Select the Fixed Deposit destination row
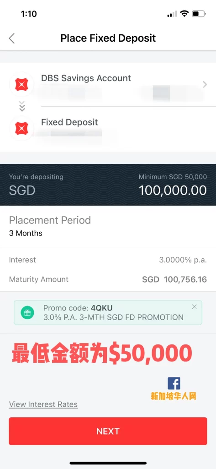 click(x=108, y=129)
